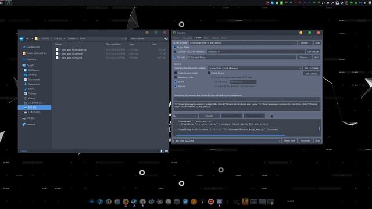Switch to Crowbar Options tab
This screenshot has height=209, width=372.
click(215, 38)
